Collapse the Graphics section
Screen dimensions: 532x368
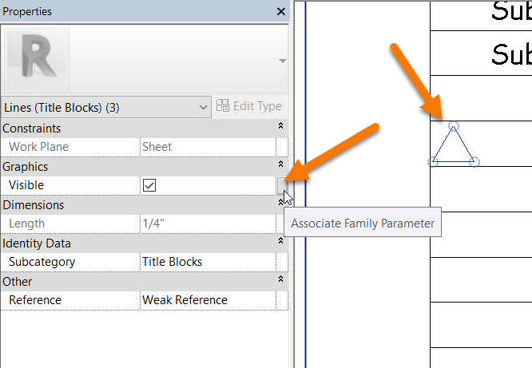click(280, 166)
